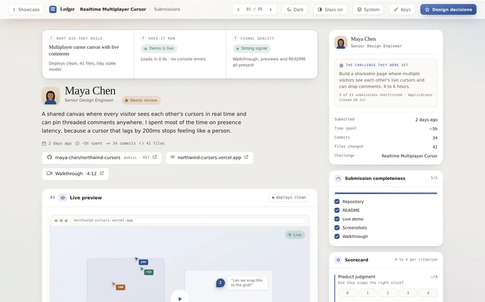Select System theme option
The width and height of the screenshot is (485, 302).
[368, 10]
